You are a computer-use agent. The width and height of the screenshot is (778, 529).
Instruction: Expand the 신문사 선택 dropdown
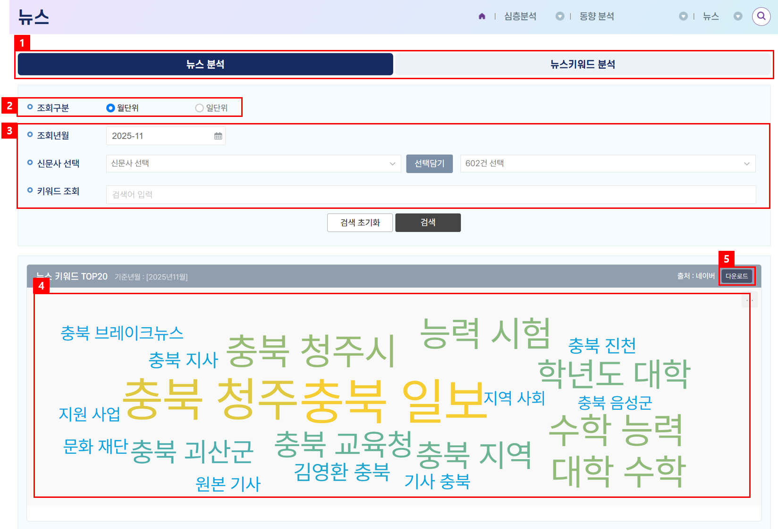pyautogui.click(x=253, y=164)
